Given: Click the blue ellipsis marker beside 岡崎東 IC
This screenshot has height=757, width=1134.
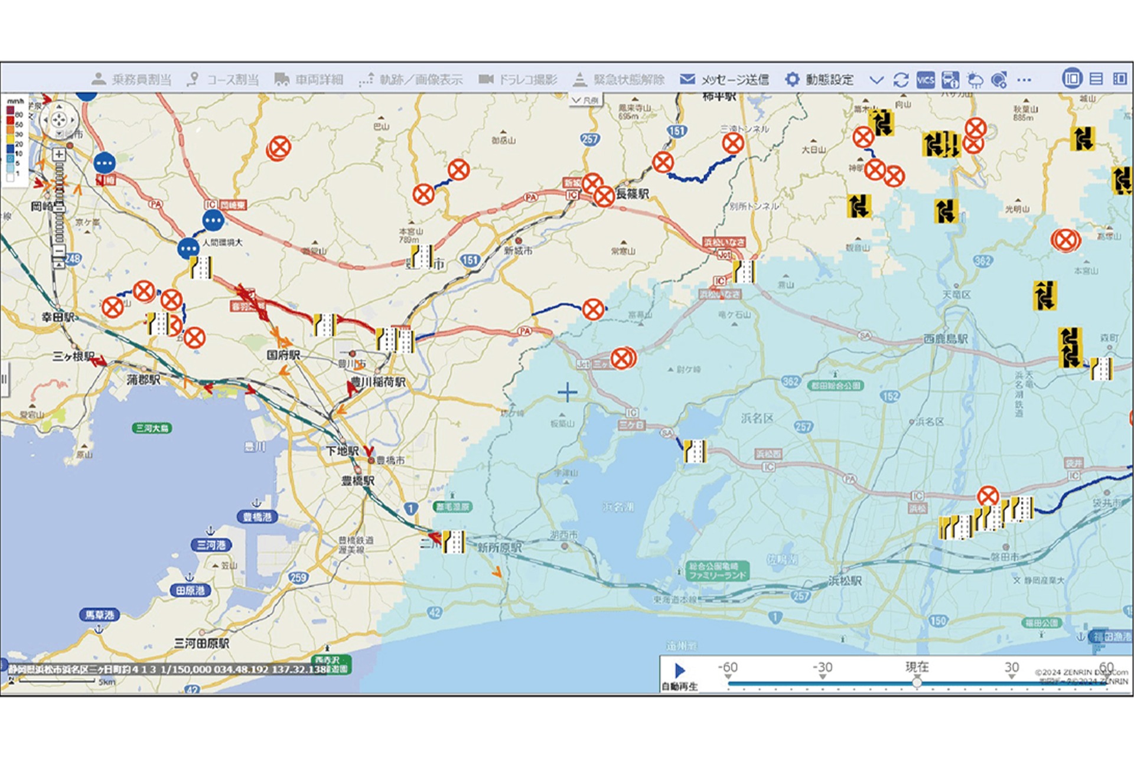Looking at the screenshot, I should coord(213,220).
